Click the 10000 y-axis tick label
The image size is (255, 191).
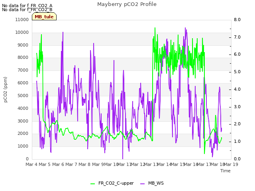[22, 32]
